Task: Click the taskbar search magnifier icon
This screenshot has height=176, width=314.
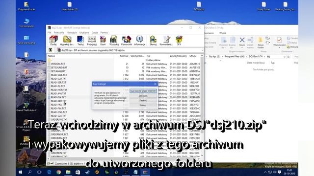Action: (x=29, y=172)
